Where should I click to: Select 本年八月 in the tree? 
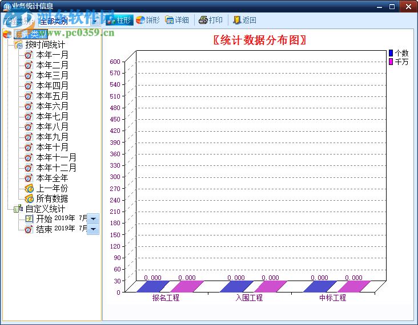(52, 127)
